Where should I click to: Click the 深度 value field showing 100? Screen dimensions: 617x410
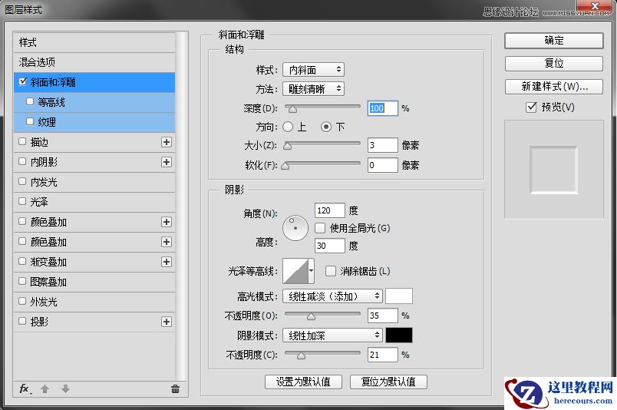click(x=382, y=108)
